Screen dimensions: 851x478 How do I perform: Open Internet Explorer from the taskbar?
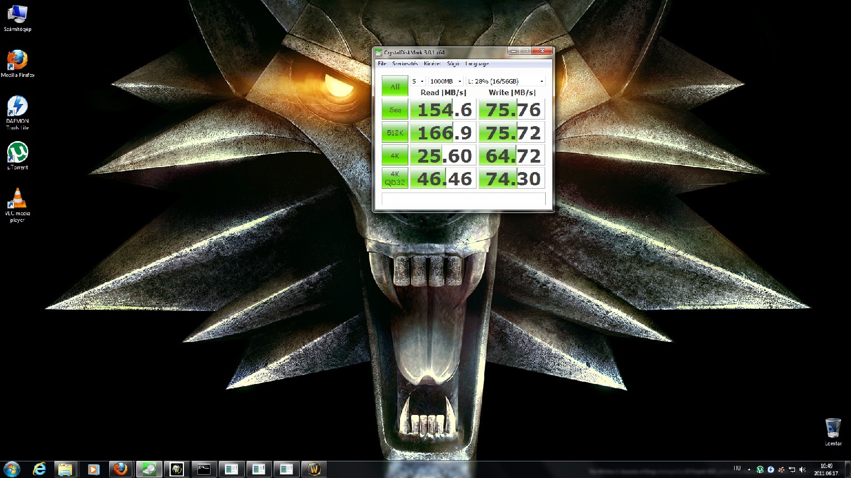click(39, 469)
